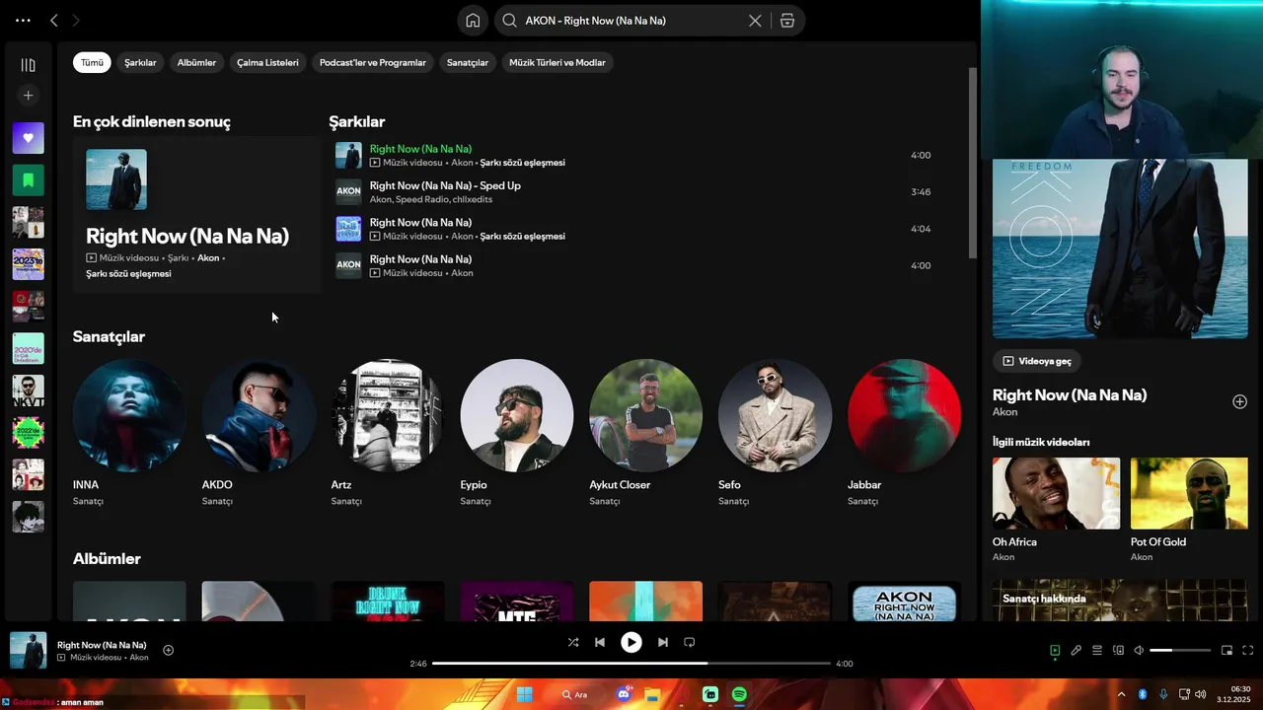Open the Oh Africa related music video

point(1056,509)
